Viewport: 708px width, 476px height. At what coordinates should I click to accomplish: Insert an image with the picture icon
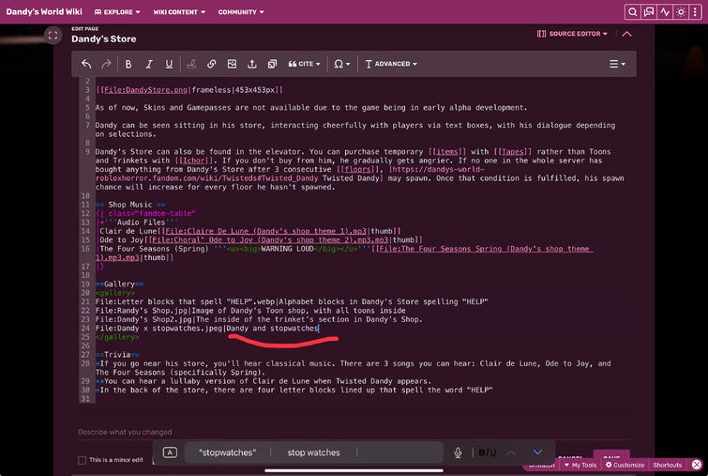232,64
